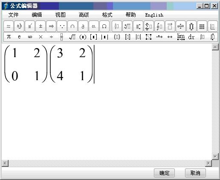Open the fraction and radical templates palette
220x180 pixels.
coord(127,26)
